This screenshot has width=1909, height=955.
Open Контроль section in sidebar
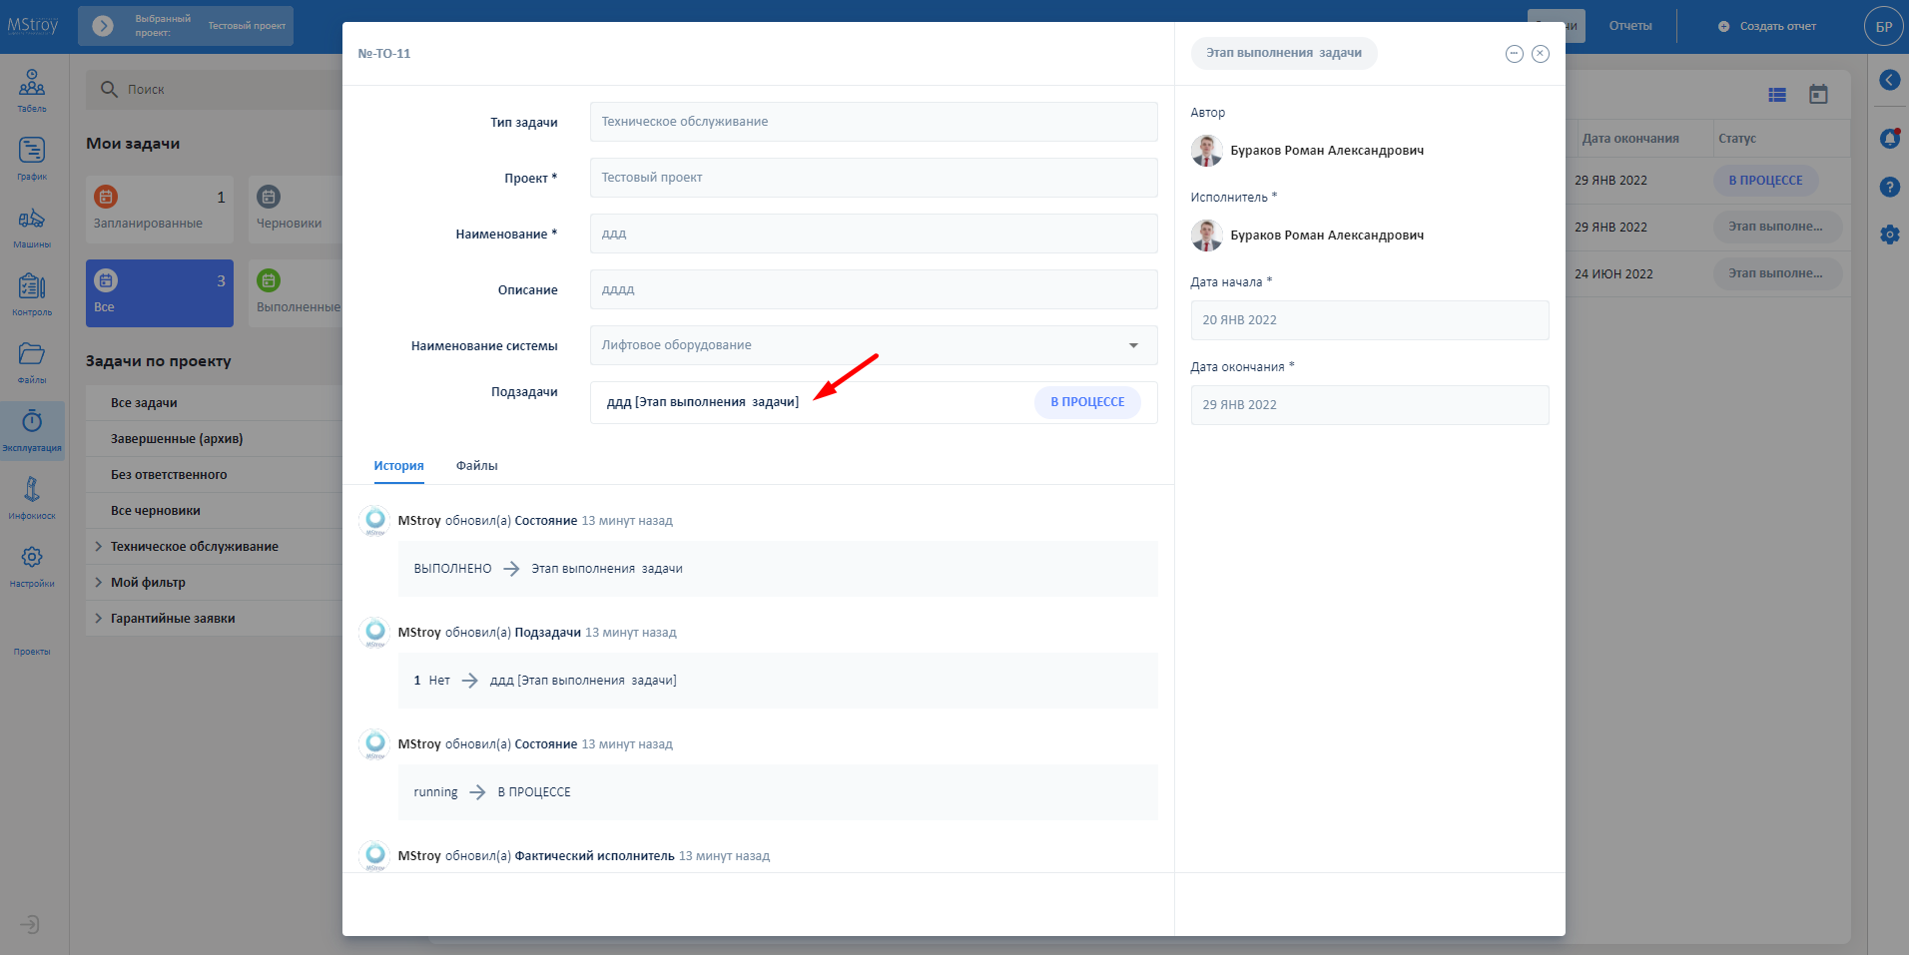tap(32, 294)
